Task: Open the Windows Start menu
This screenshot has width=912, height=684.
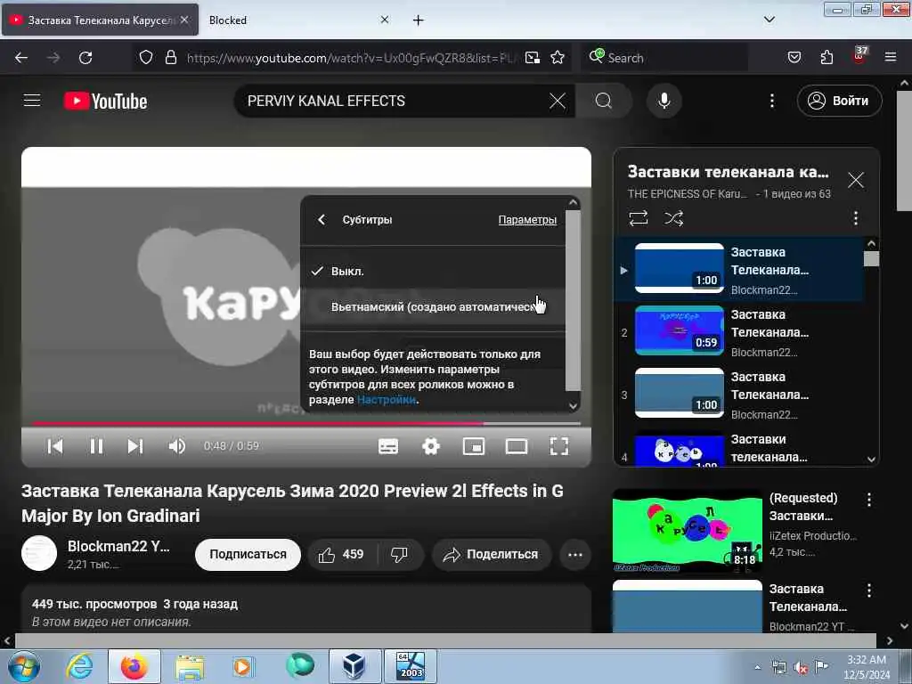Action: 24,666
